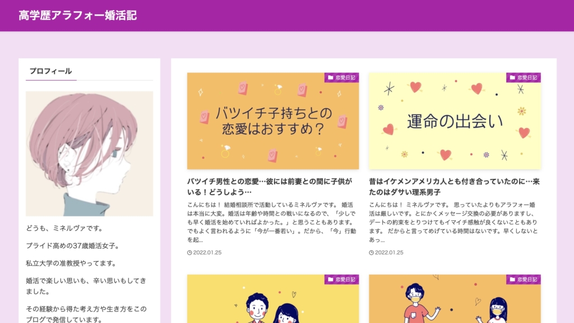Click the clock icon under the バツイチ男性 post

[x=189, y=253]
